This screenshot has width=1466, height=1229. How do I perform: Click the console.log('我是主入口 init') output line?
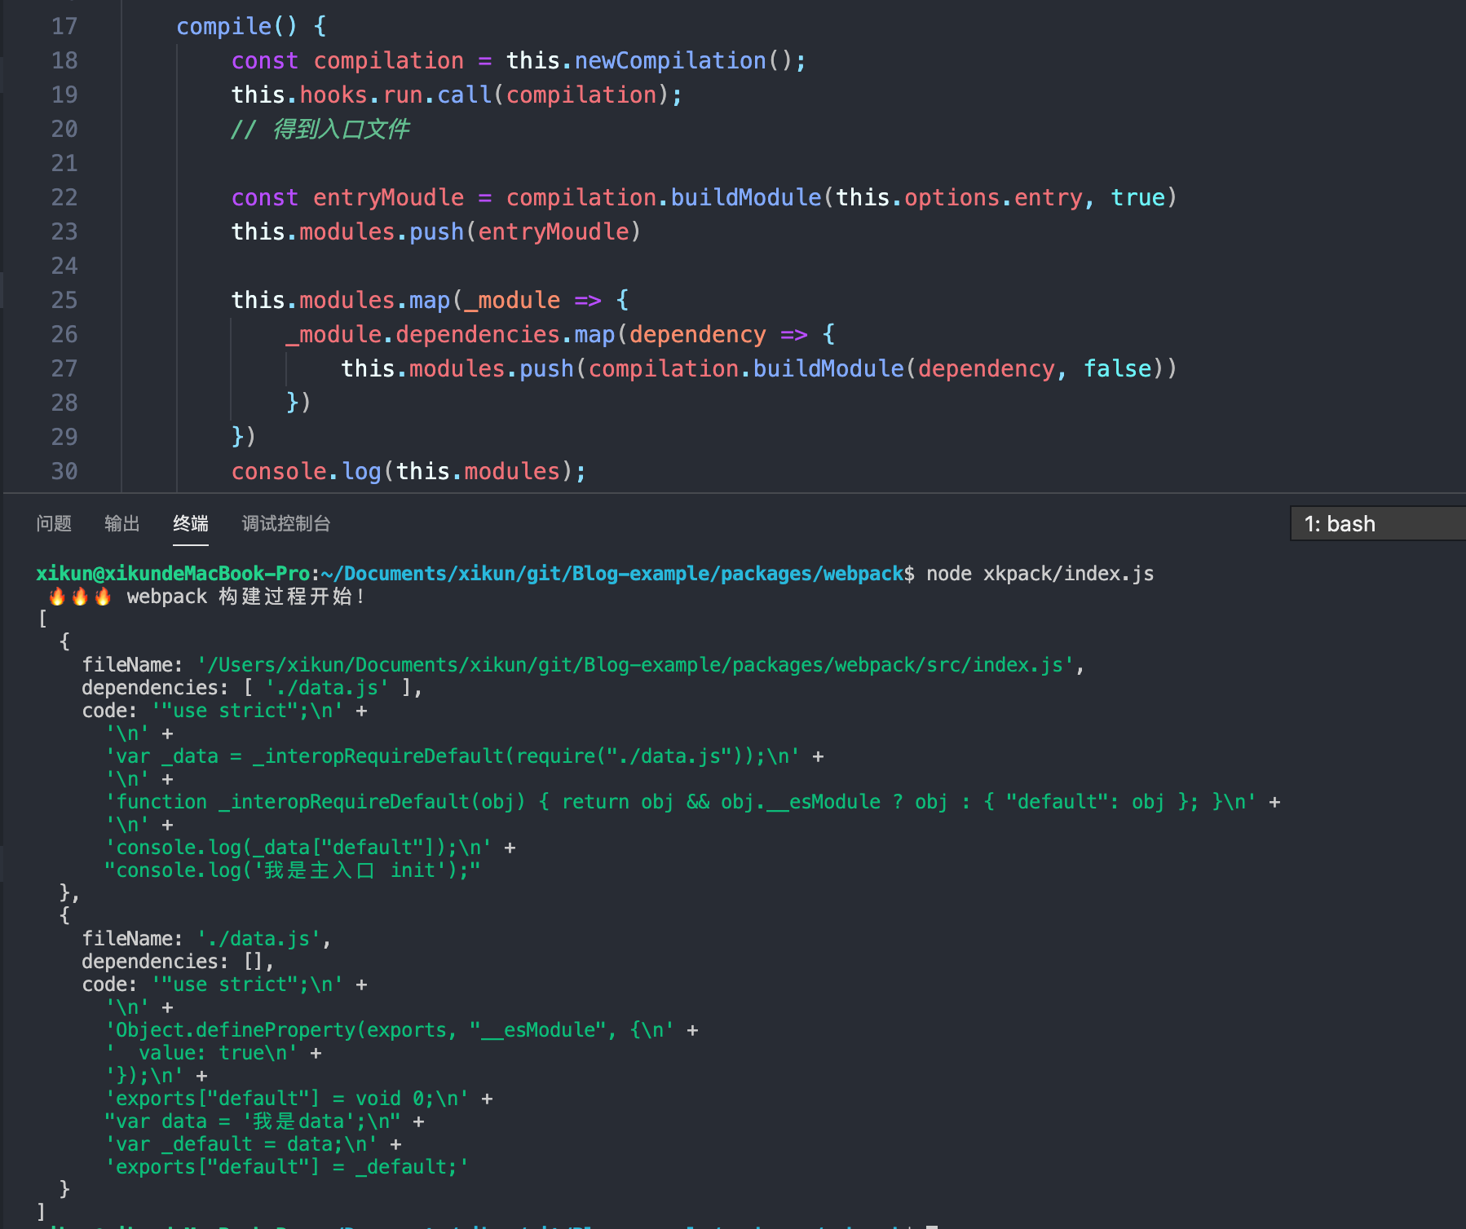[x=293, y=870]
